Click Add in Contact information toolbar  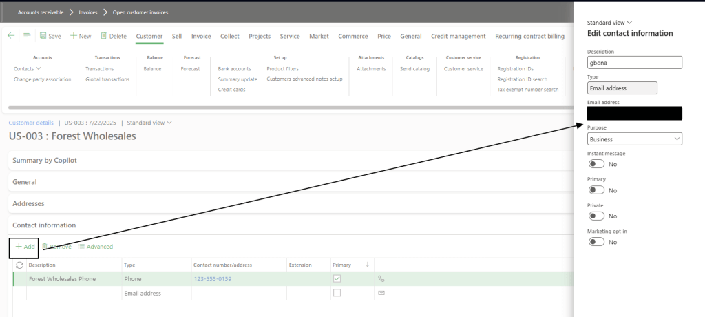coord(24,247)
